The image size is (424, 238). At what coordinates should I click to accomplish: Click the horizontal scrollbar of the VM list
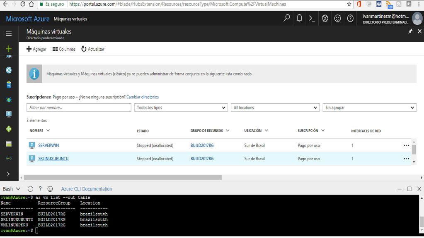123,178
